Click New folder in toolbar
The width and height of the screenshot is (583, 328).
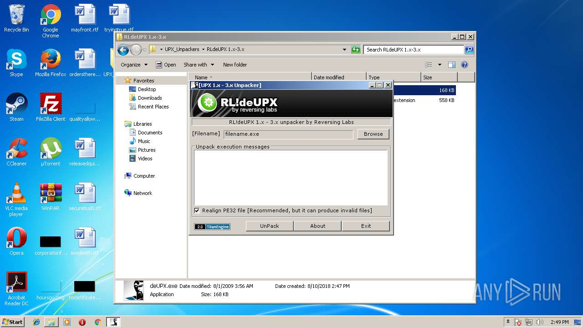click(235, 65)
